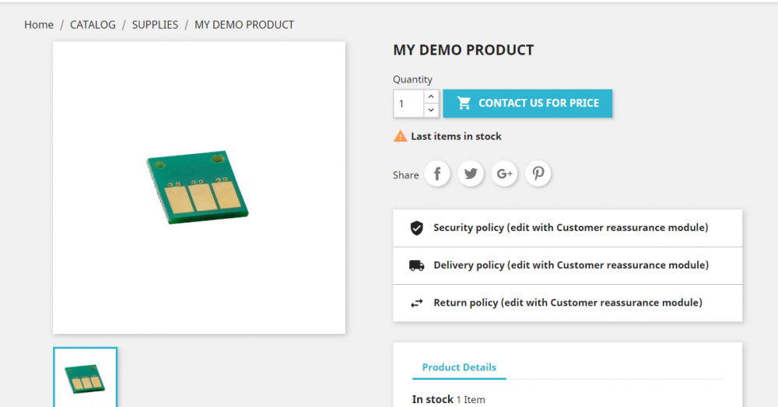The width and height of the screenshot is (778, 407).
Task: Click Contact Us For Price button
Action: click(527, 104)
